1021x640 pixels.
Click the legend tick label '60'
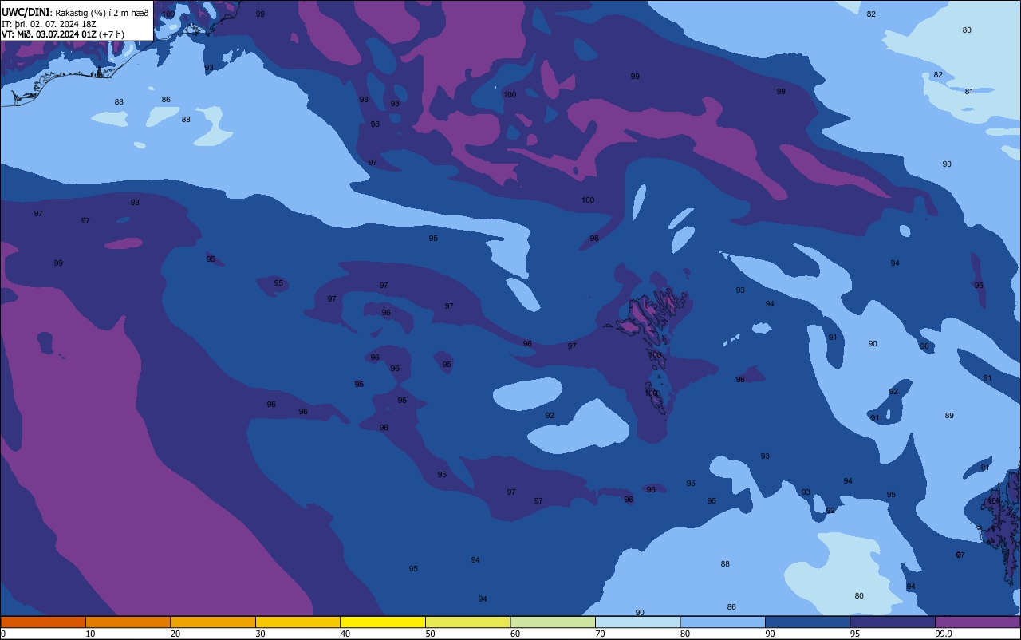point(515,634)
